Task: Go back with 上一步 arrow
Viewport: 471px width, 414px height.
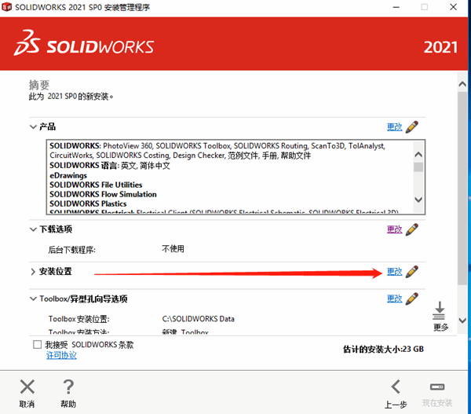Action: (396, 387)
